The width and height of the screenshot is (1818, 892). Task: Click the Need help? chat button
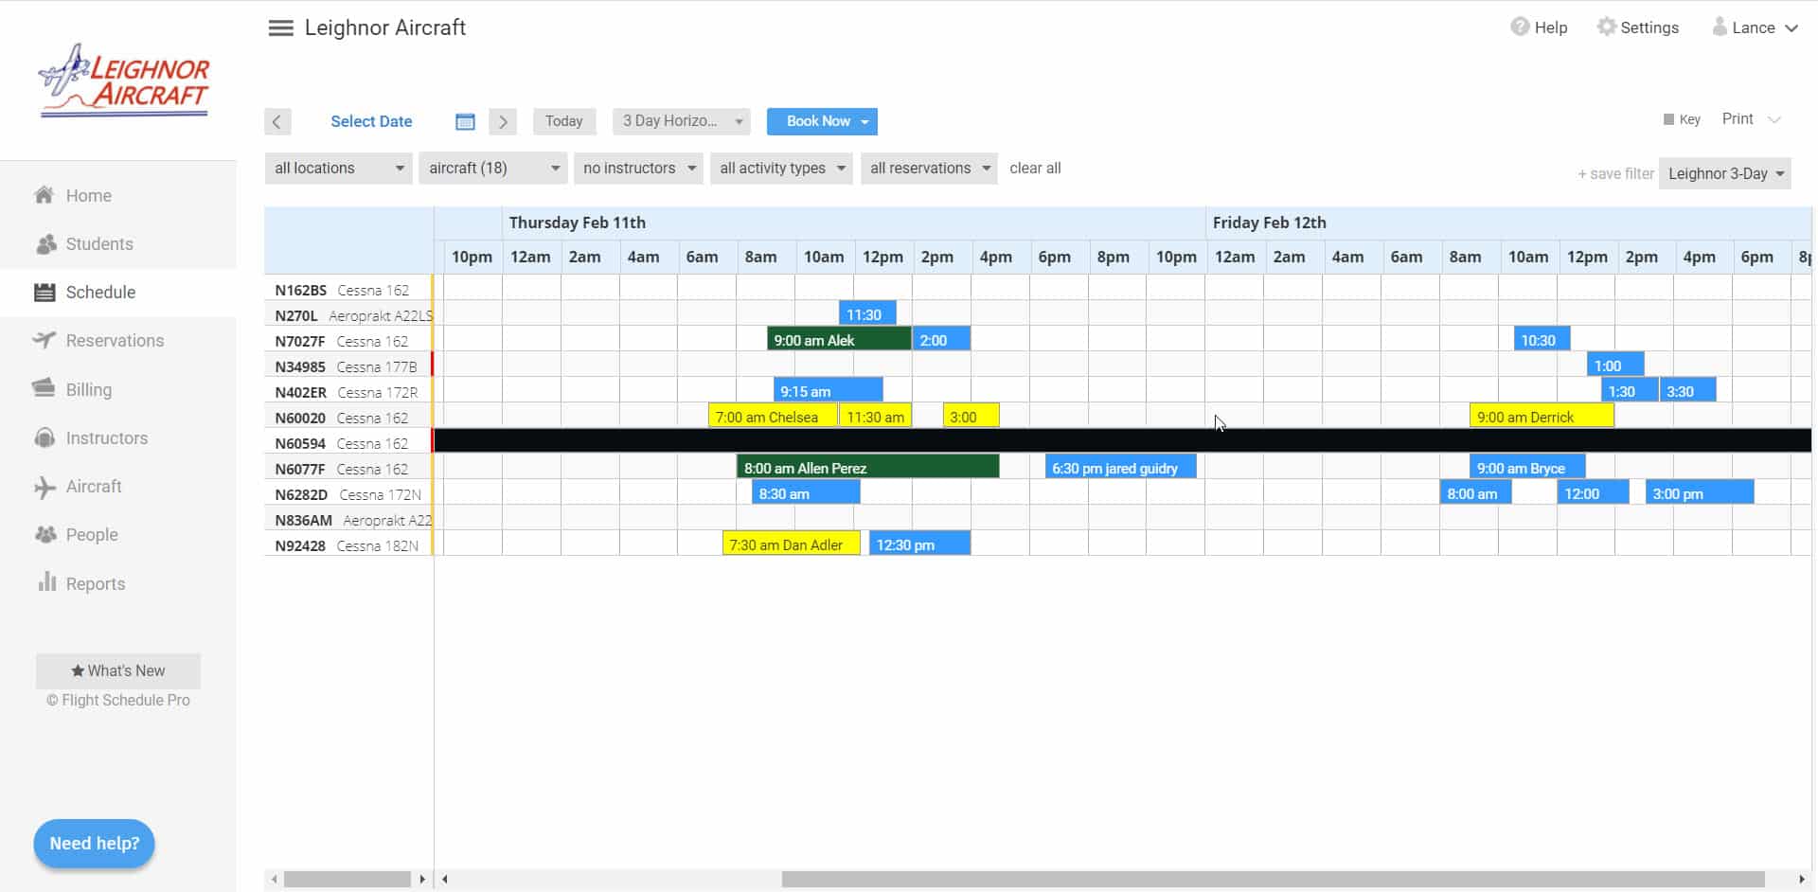pyautogui.click(x=94, y=844)
